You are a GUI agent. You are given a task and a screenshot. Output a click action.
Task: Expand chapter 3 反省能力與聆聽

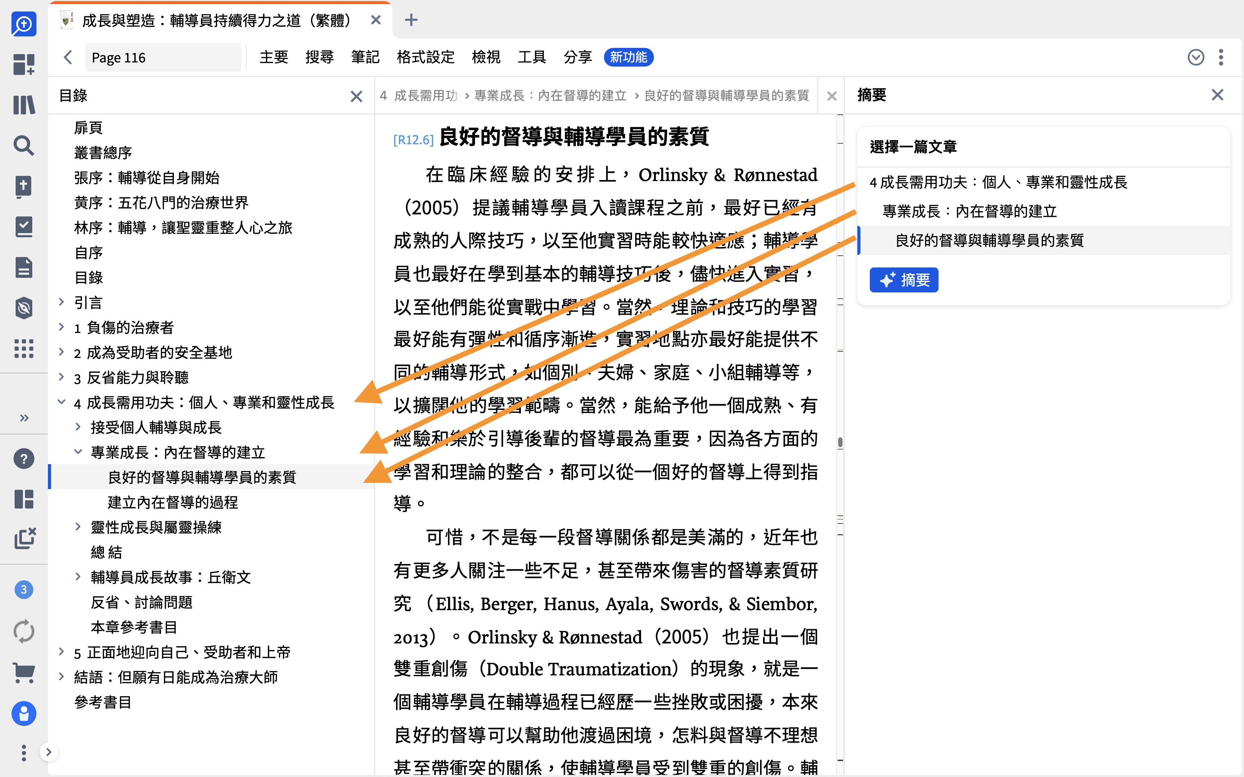click(61, 377)
